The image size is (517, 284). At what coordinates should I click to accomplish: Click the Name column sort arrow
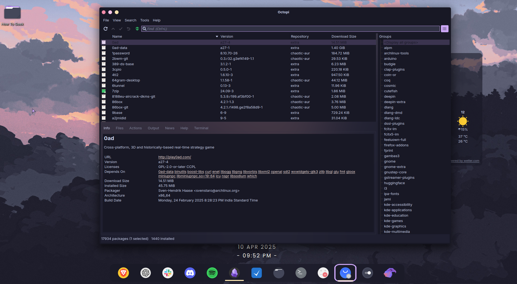pyautogui.click(x=217, y=36)
